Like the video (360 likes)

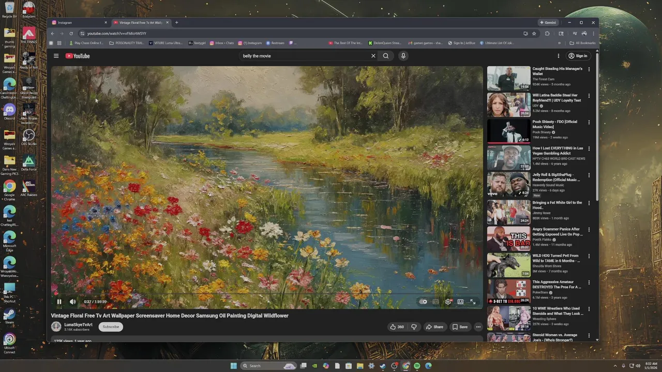(397, 327)
